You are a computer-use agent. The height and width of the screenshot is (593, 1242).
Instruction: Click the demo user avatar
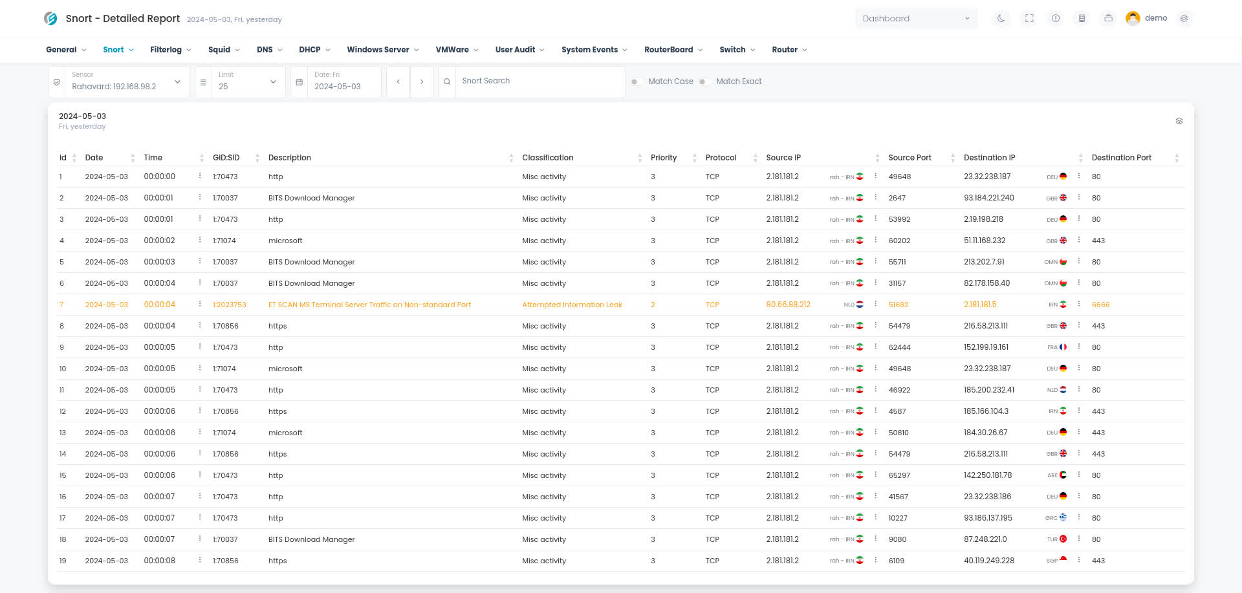1133,18
